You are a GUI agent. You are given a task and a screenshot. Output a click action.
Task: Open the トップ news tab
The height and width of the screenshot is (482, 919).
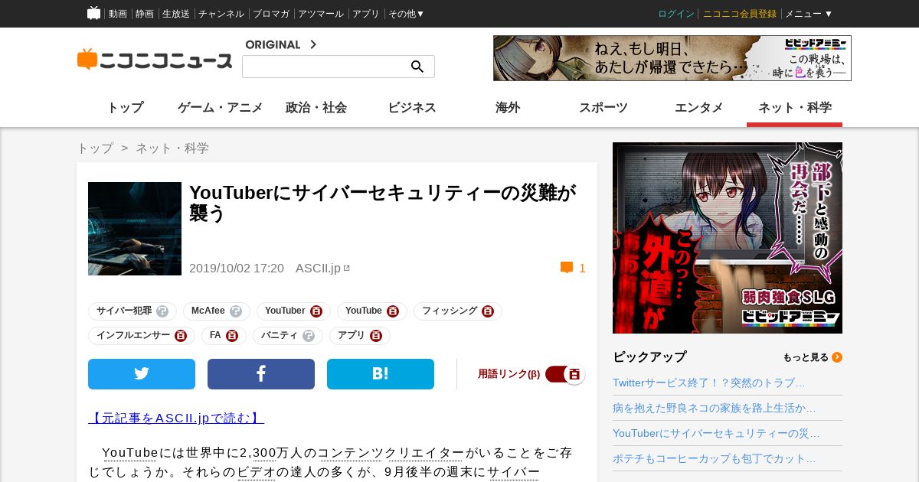[125, 108]
